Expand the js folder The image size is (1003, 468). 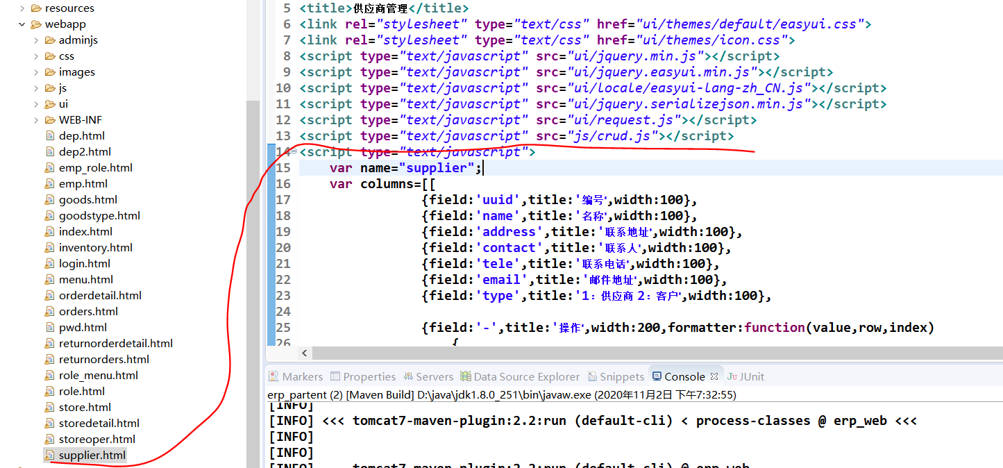37,88
